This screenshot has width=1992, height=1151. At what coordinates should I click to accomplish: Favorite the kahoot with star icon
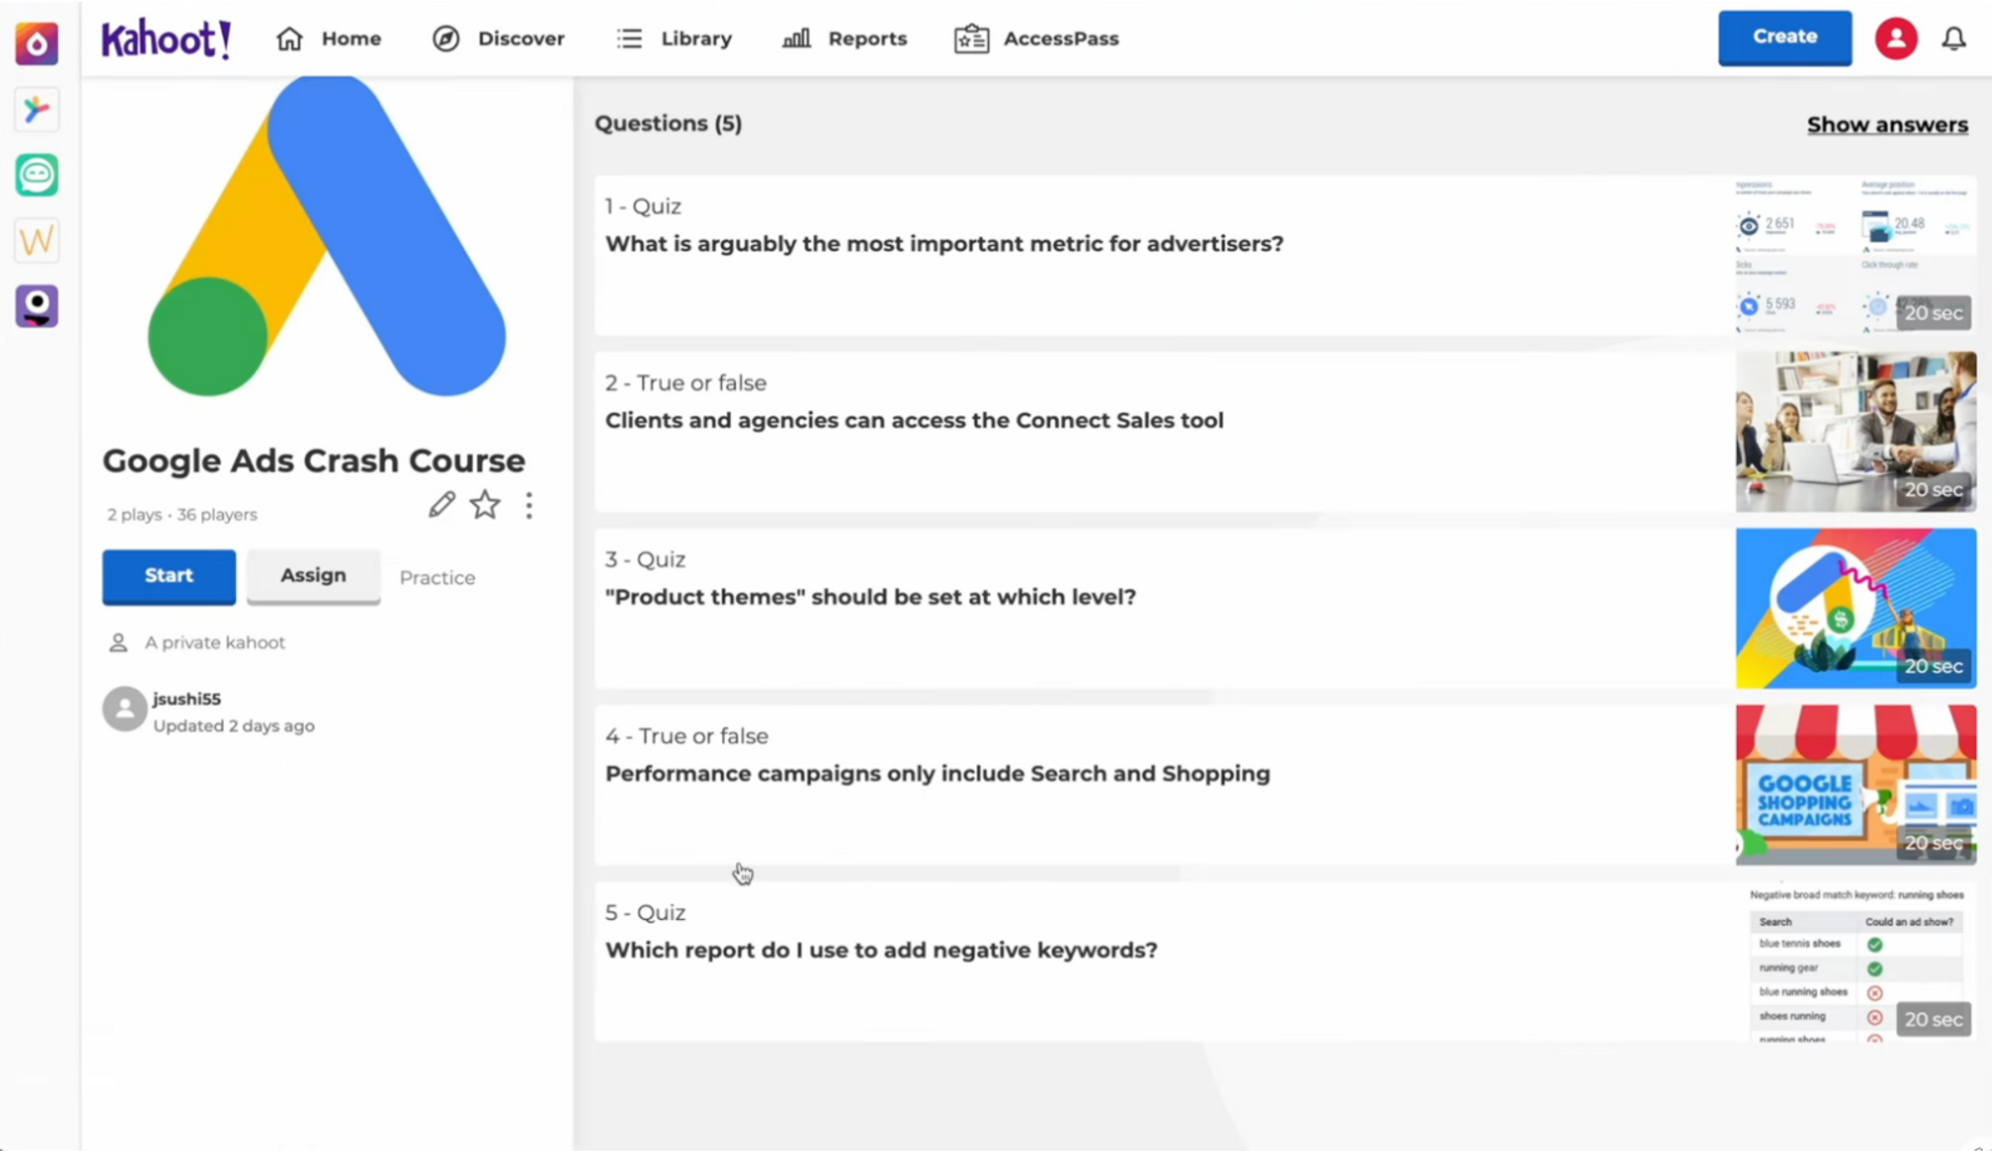tap(485, 505)
